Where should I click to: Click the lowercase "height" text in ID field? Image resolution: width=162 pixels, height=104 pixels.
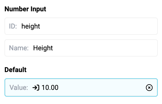[31, 26]
